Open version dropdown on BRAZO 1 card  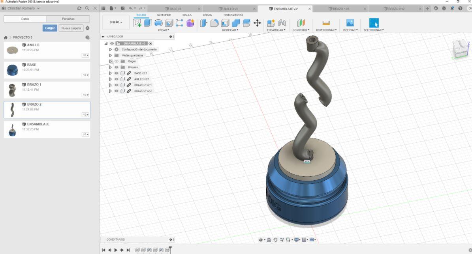[x=85, y=95]
